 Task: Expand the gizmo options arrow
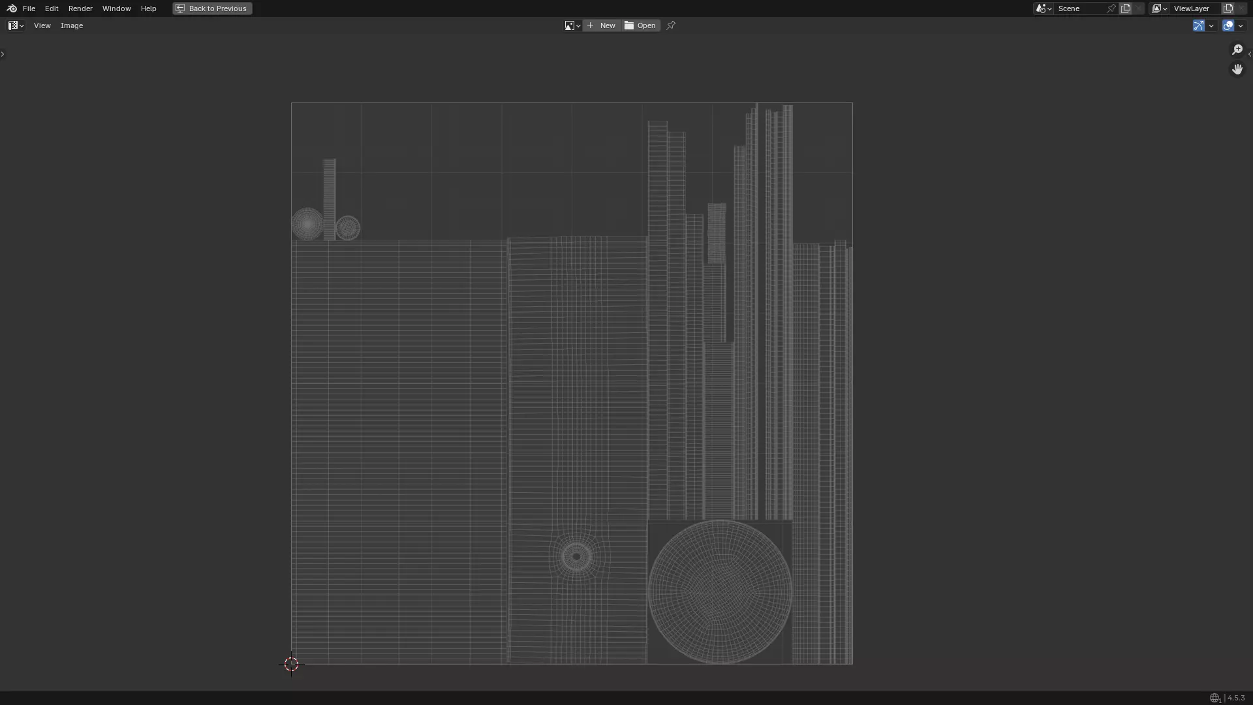coord(1211,25)
